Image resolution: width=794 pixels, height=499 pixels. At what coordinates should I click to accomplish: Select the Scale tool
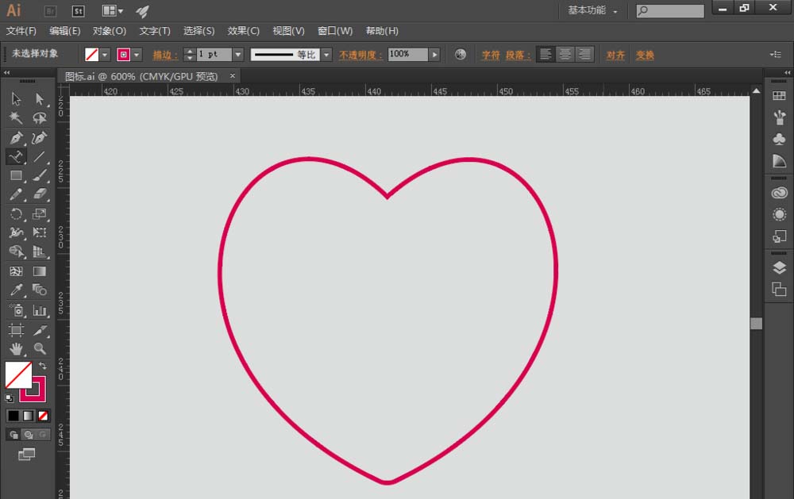pos(40,213)
